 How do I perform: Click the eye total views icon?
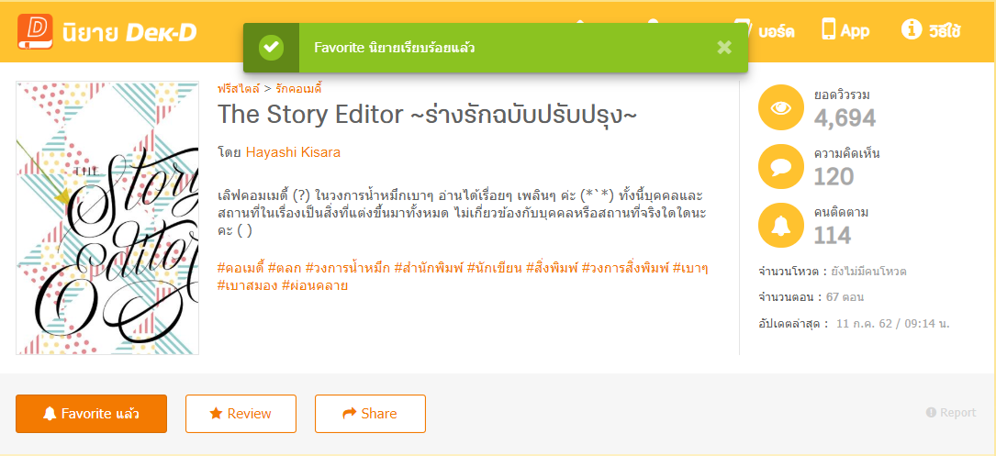[781, 107]
